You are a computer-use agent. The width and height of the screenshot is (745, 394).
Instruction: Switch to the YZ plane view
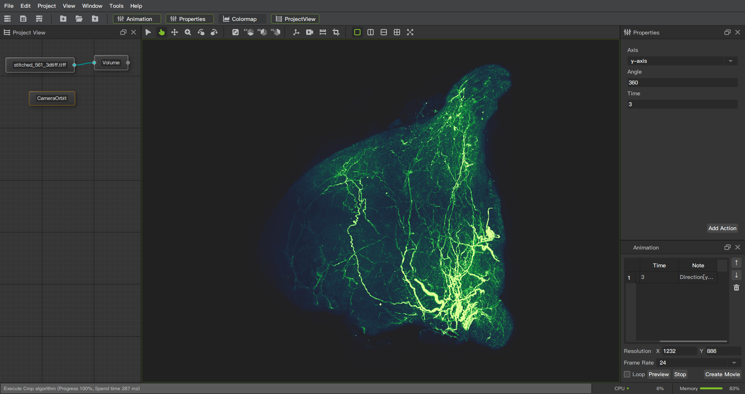click(x=275, y=32)
